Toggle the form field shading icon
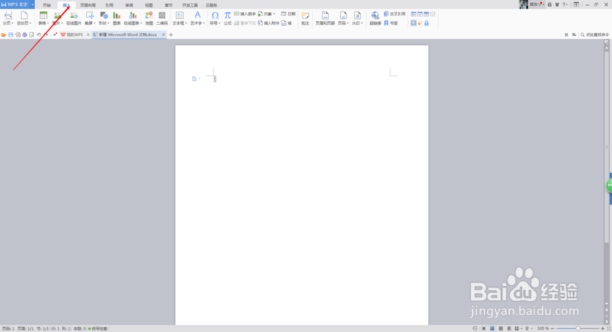Viewport: 612px width, 332px height. [413, 23]
